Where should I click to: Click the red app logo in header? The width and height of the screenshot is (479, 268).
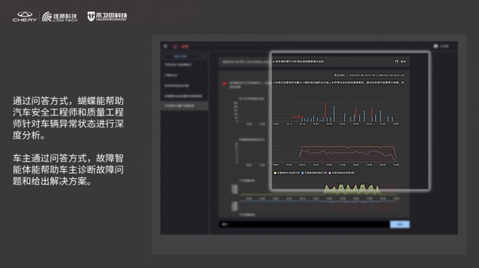tap(175, 47)
